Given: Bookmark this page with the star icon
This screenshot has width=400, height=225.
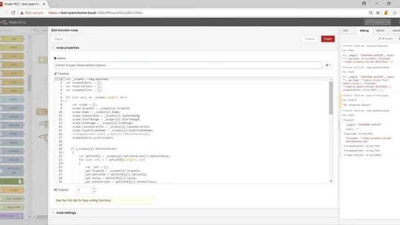Looking at the screenshot, I should 377,12.
